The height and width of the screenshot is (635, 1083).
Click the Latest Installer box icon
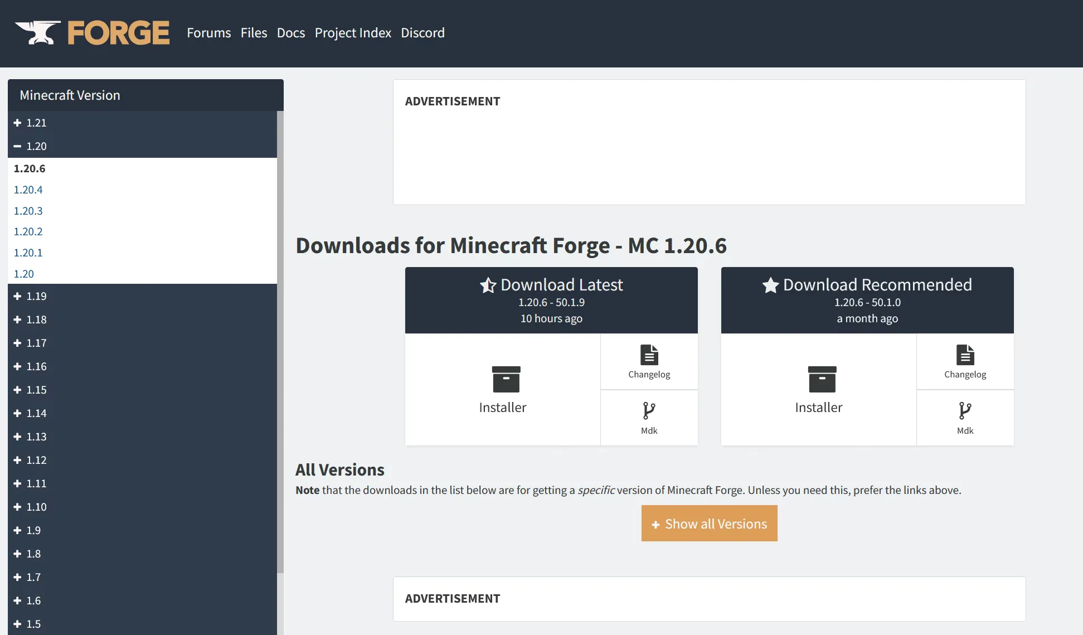[x=506, y=379]
